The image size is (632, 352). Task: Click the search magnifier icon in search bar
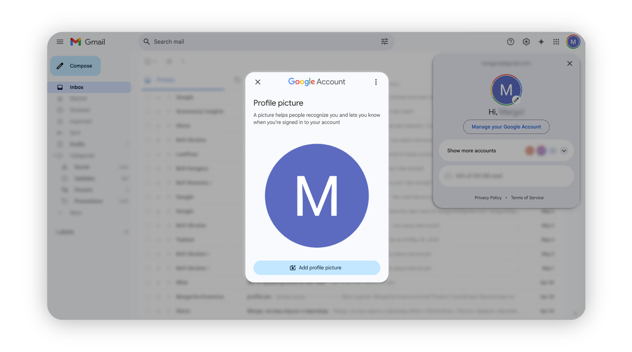tap(146, 42)
